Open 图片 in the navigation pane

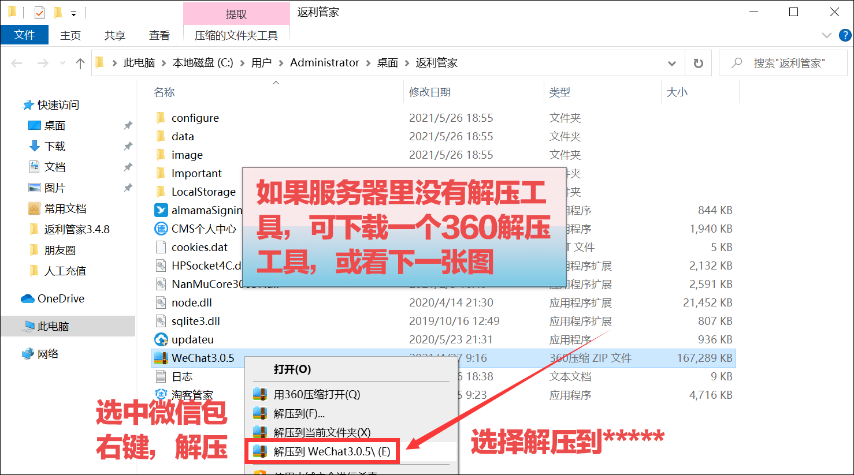pyautogui.click(x=55, y=188)
